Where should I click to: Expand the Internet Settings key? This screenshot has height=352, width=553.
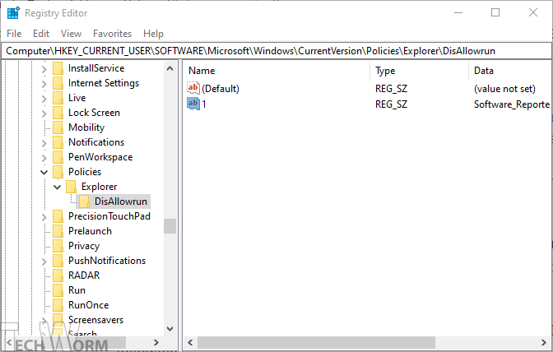pyautogui.click(x=44, y=84)
